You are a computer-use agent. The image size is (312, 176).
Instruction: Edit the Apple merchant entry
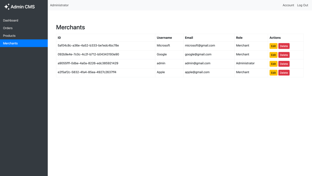tap(273, 73)
